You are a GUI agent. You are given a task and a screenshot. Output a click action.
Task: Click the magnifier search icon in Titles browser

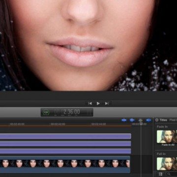point(169,174)
